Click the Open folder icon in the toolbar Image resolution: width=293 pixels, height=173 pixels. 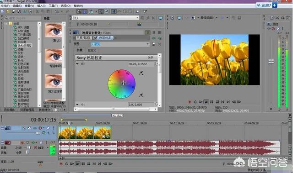(8, 11)
